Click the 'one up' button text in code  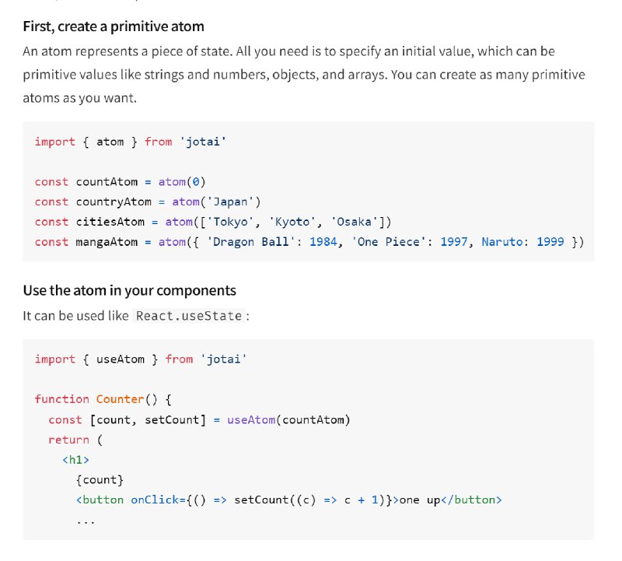coord(420,500)
